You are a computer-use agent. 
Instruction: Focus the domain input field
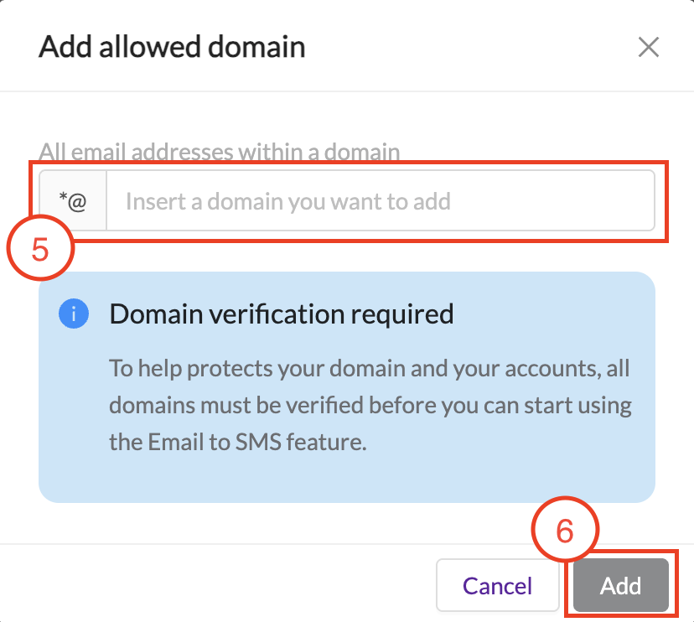(x=381, y=200)
